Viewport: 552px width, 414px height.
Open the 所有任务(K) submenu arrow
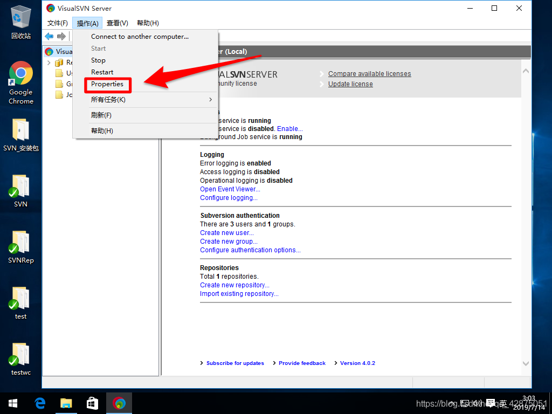tap(211, 100)
